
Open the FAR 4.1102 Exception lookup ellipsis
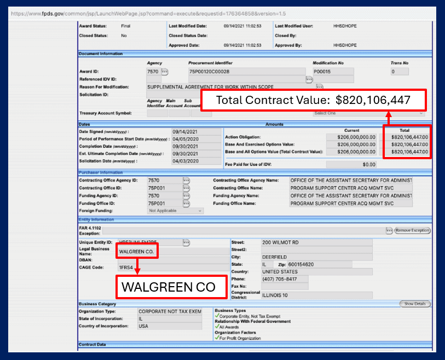pyautogui.click(x=389, y=231)
